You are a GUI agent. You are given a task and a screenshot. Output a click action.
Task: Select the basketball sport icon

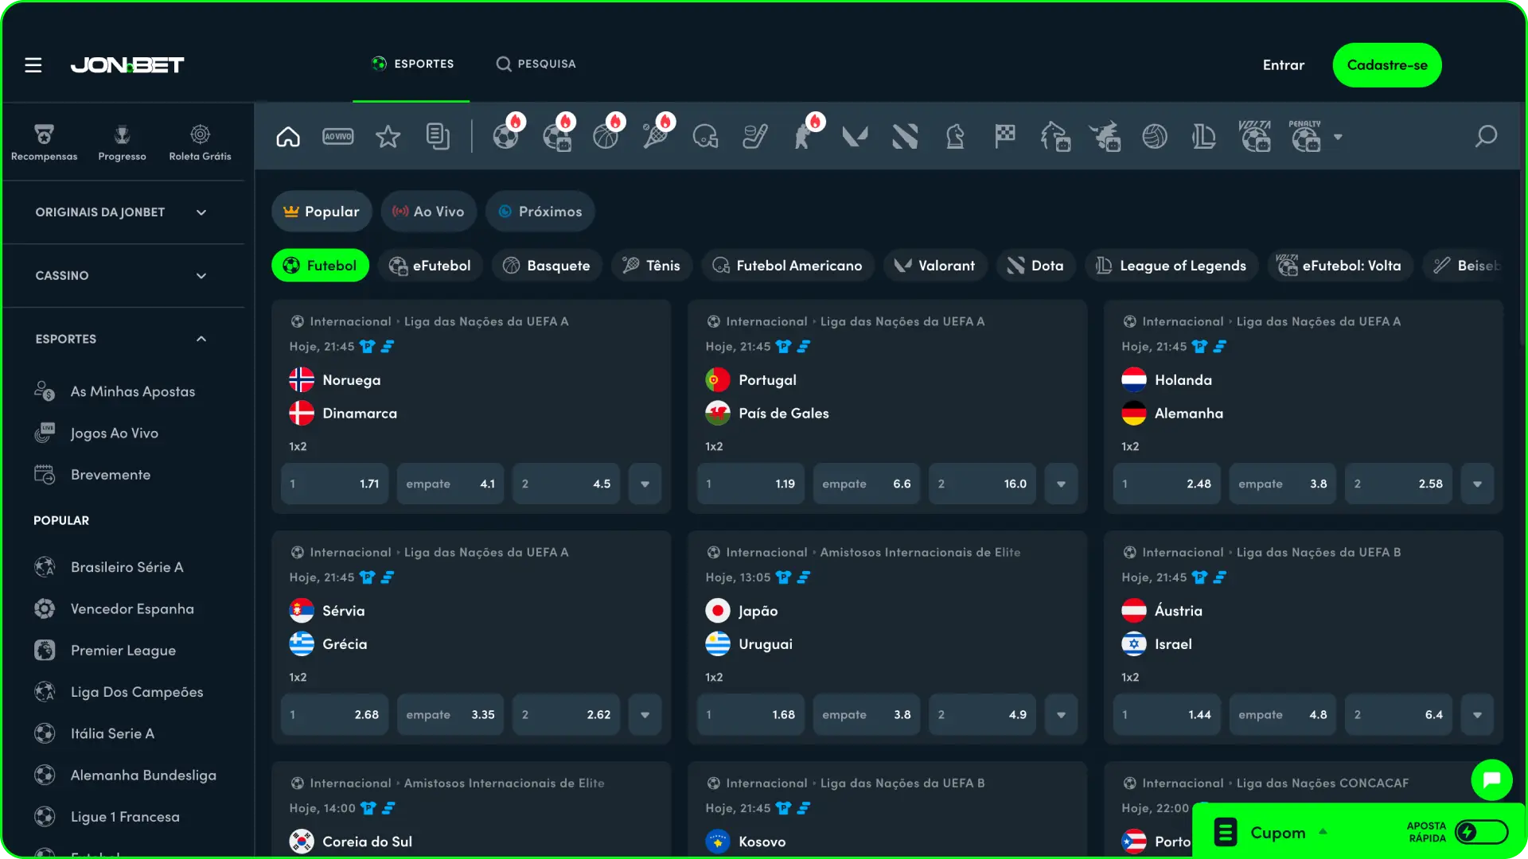pyautogui.click(x=606, y=137)
